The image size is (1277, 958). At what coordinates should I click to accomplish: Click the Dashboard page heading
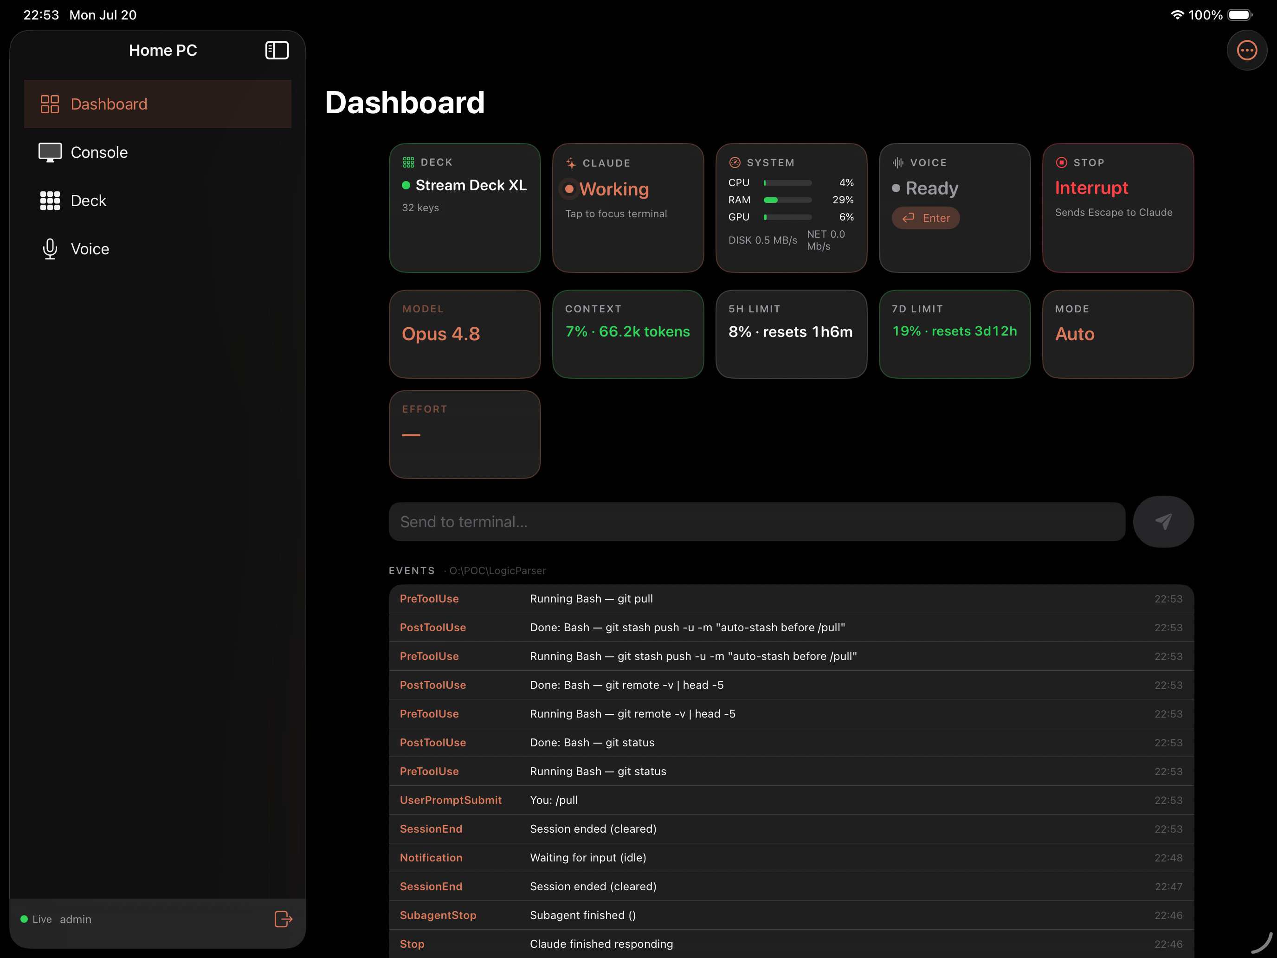[405, 103]
